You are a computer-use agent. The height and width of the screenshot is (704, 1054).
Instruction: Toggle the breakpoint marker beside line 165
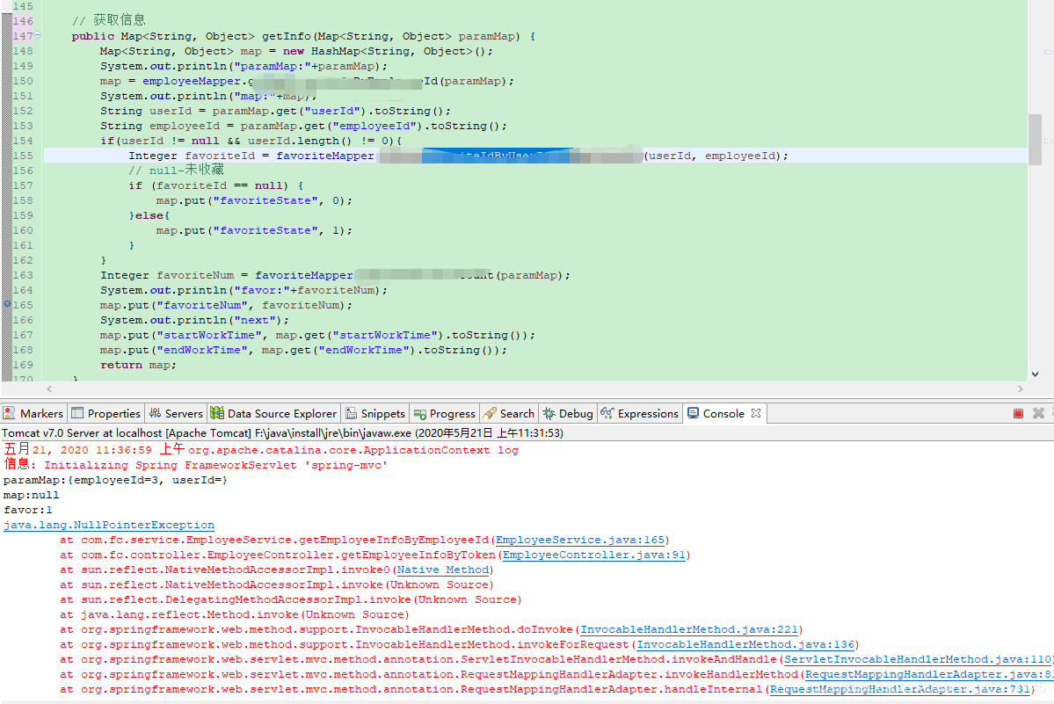pos(5,304)
